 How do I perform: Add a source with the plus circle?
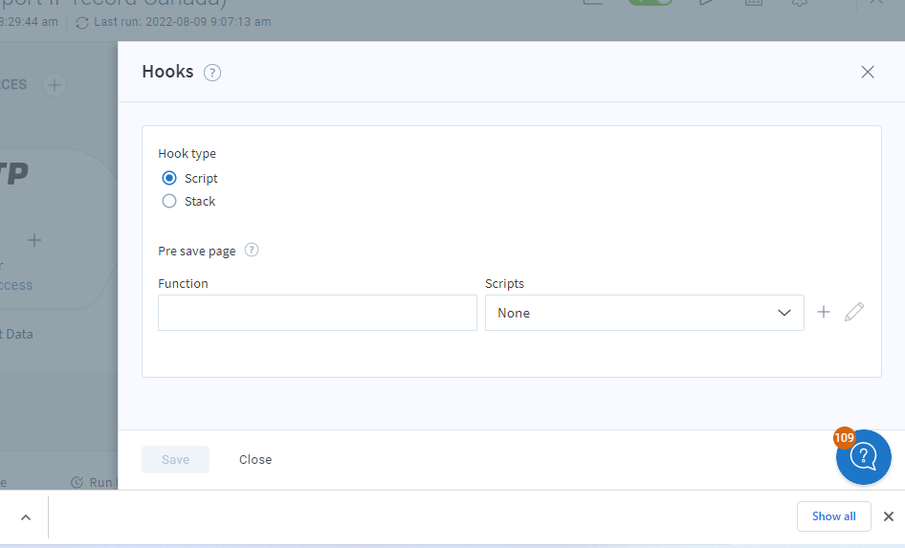pyautogui.click(x=55, y=85)
